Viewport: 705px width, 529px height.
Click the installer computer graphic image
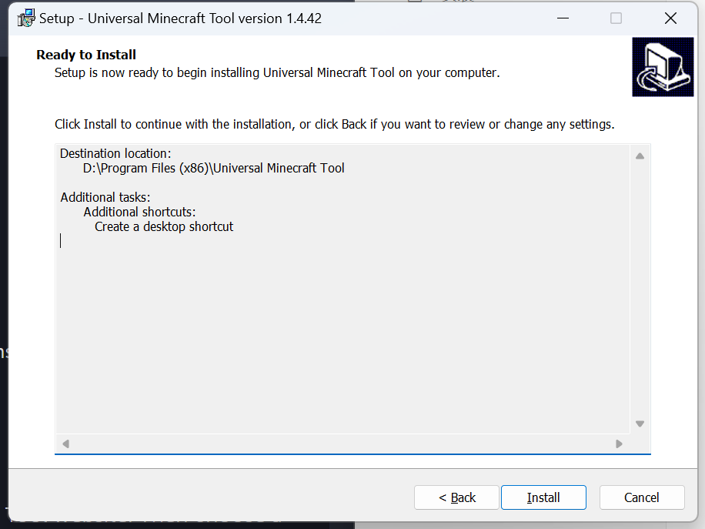(663, 67)
